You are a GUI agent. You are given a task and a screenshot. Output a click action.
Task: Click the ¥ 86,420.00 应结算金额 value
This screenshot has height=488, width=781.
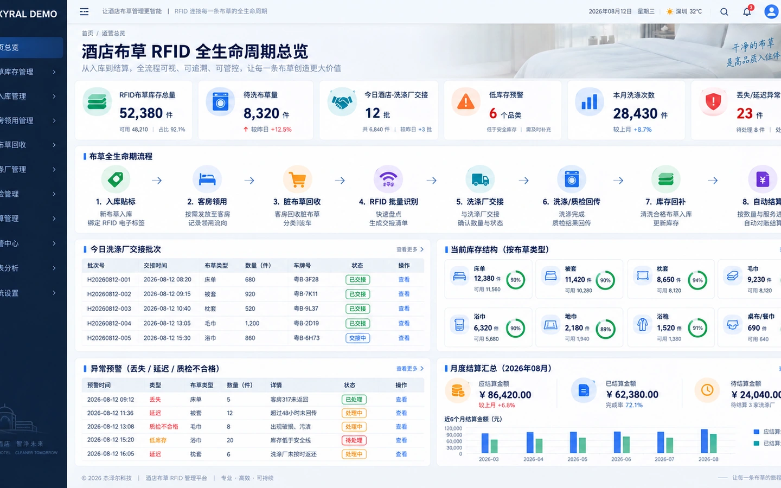tap(505, 395)
